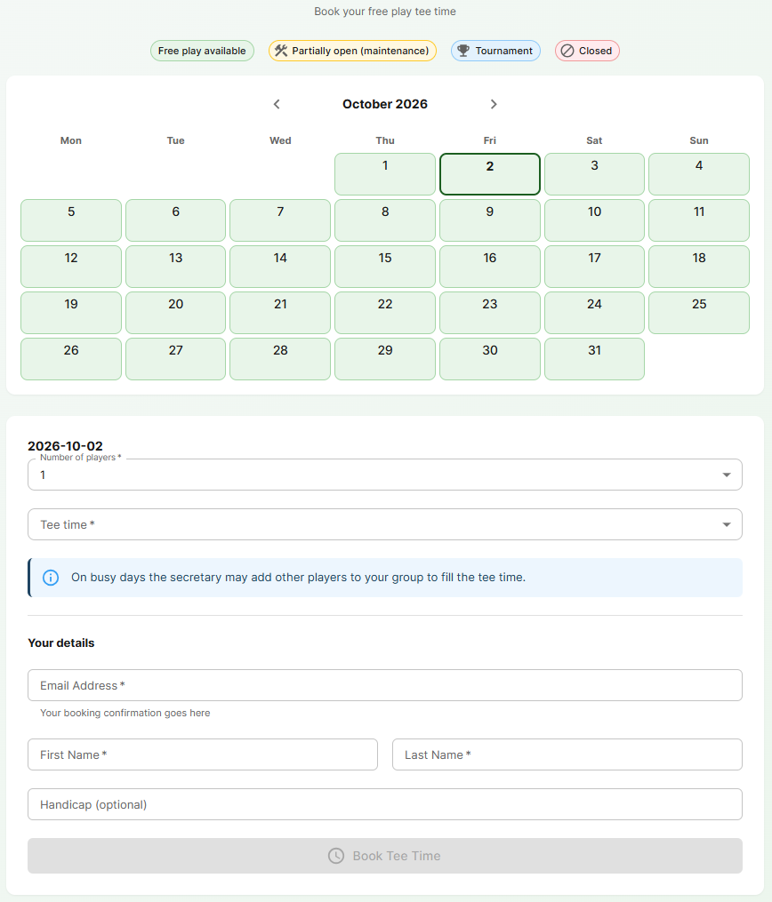Click the tools icon on maintenance badge

click(281, 51)
